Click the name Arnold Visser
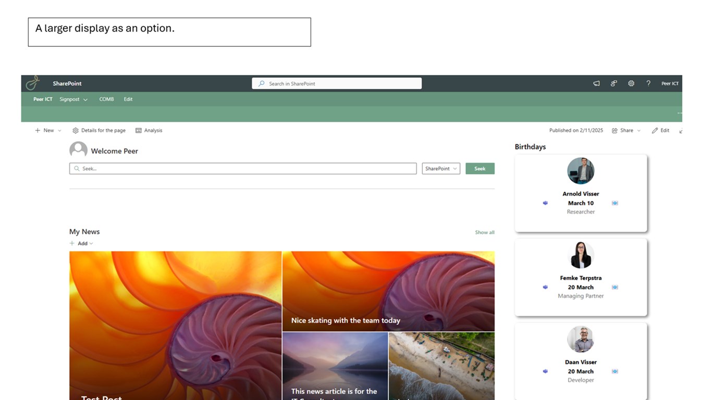 click(x=581, y=194)
